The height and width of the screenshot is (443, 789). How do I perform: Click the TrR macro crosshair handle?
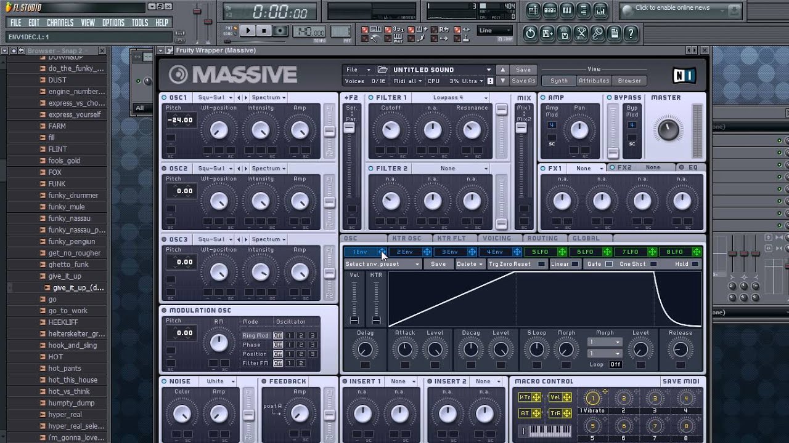tap(566, 413)
